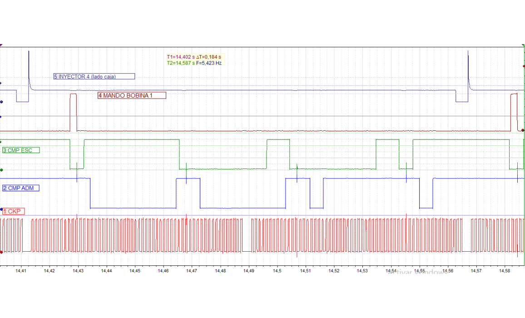This screenshot has height=318, width=525.
Task: Click the first coil command pulse on red trace
Action: click(x=73, y=111)
